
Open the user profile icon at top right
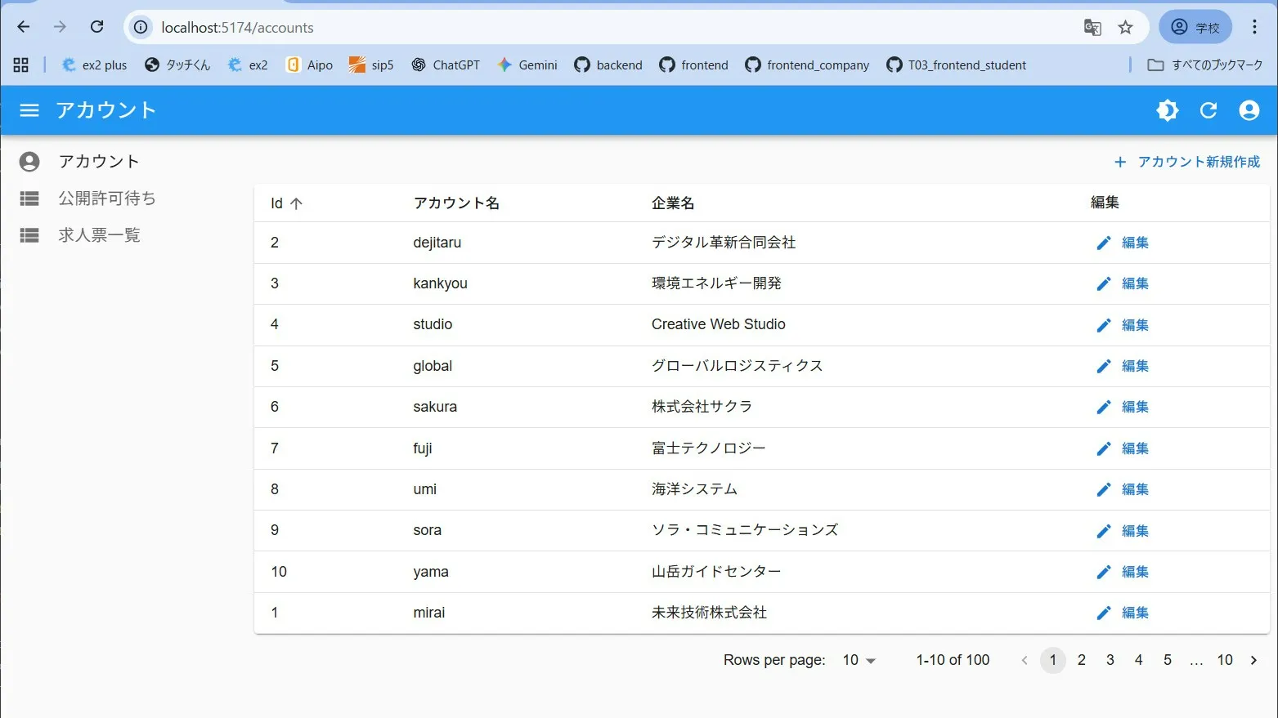pos(1249,110)
